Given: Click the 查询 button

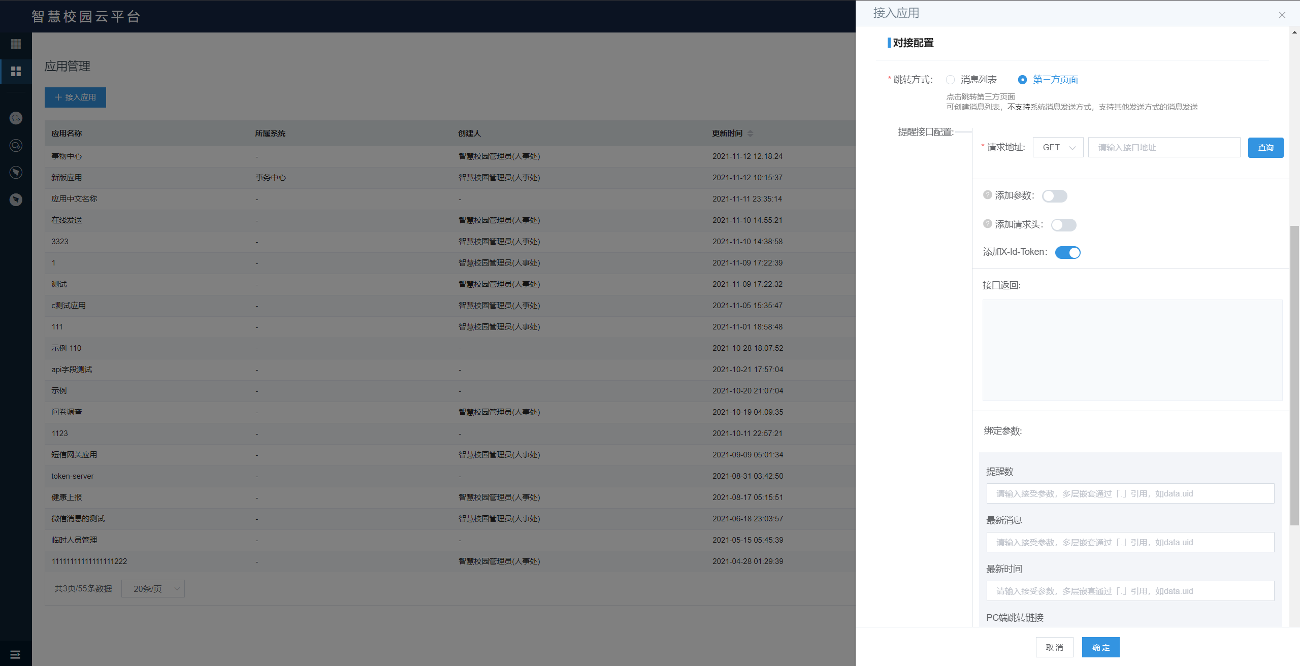Looking at the screenshot, I should point(1265,148).
